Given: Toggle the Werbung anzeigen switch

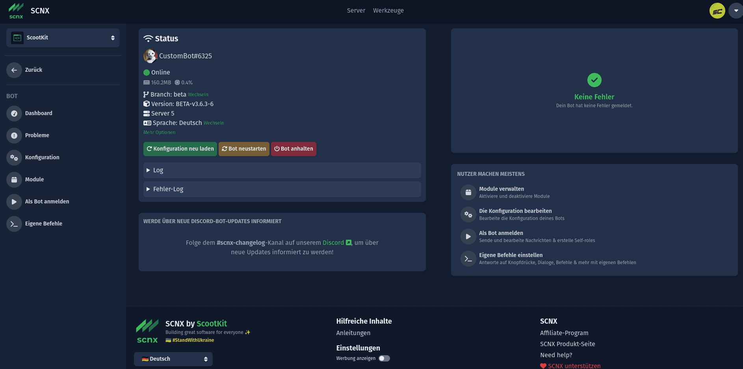Looking at the screenshot, I should [x=384, y=358].
